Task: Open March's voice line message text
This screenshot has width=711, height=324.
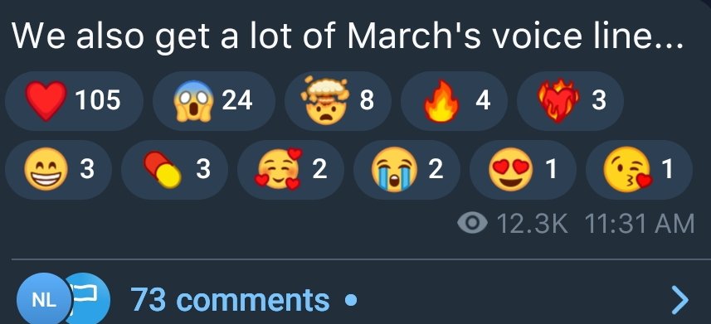Action: pos(347,36)
